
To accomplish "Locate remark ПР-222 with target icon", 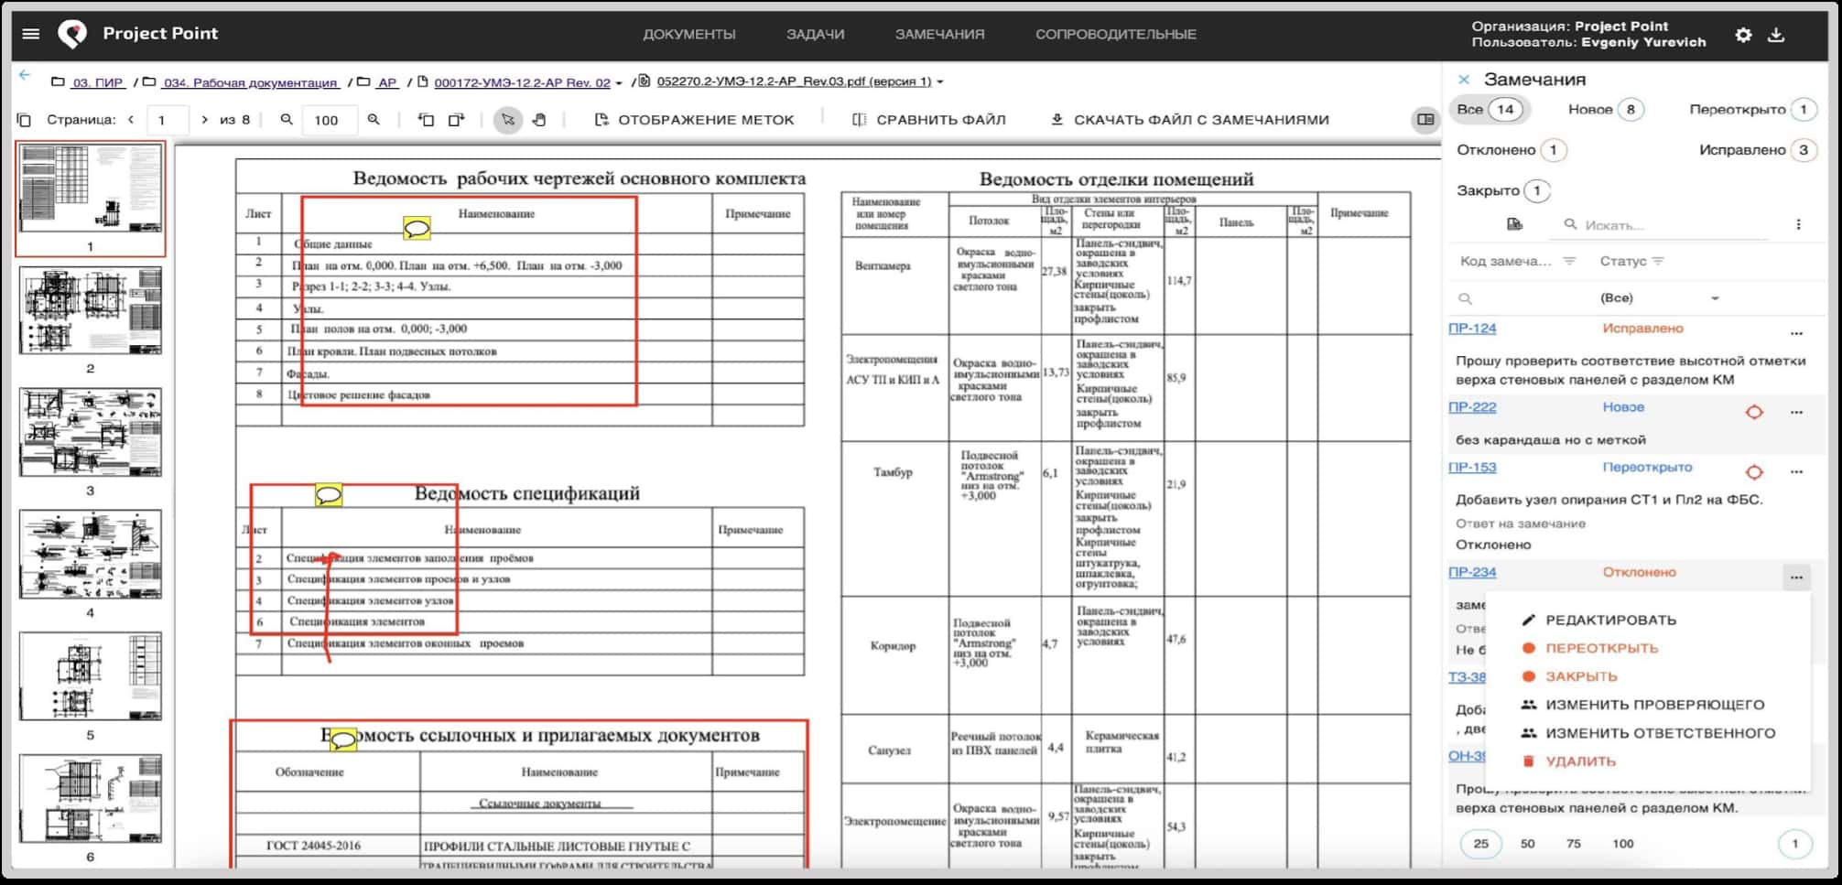I will (1754, 412).
